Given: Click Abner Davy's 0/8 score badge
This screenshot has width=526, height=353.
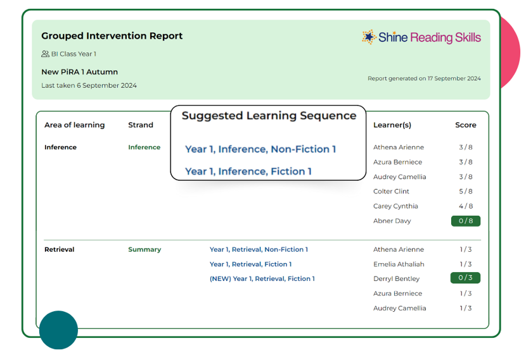Looking at the screenshot, I should pos(465,221).
